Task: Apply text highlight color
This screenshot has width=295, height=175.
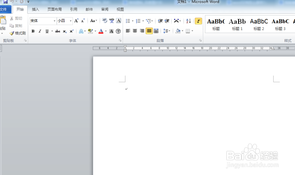Action: (90, 31)
